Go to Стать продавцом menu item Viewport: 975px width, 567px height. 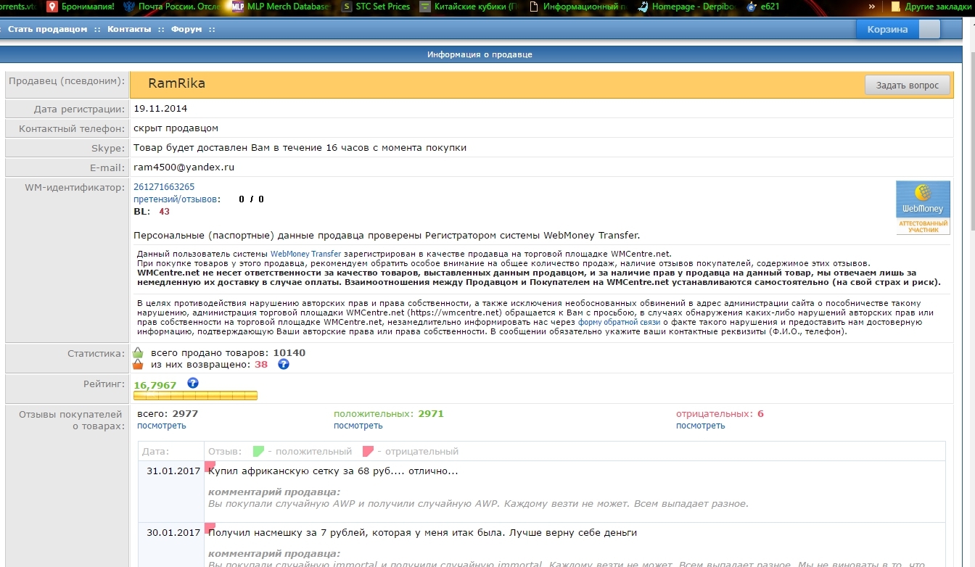[x=47, y=29]
